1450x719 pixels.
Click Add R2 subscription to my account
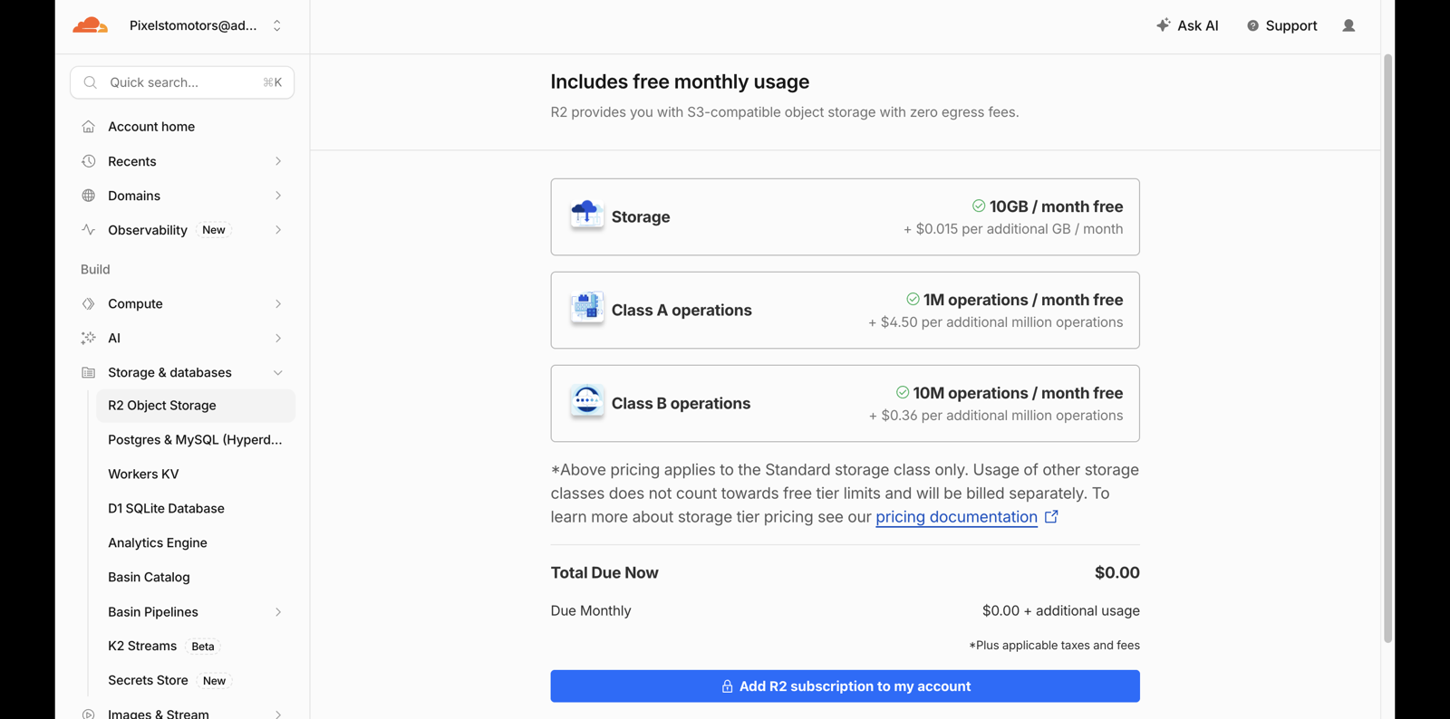845,686
